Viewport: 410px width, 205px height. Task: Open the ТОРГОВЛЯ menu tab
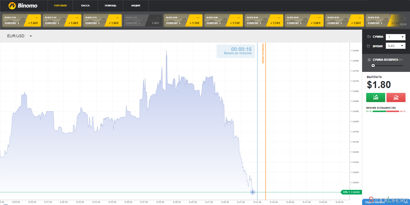[x=60, y=5]
